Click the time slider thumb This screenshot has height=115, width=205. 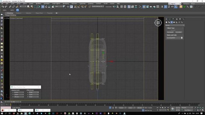tap(13, 102)
